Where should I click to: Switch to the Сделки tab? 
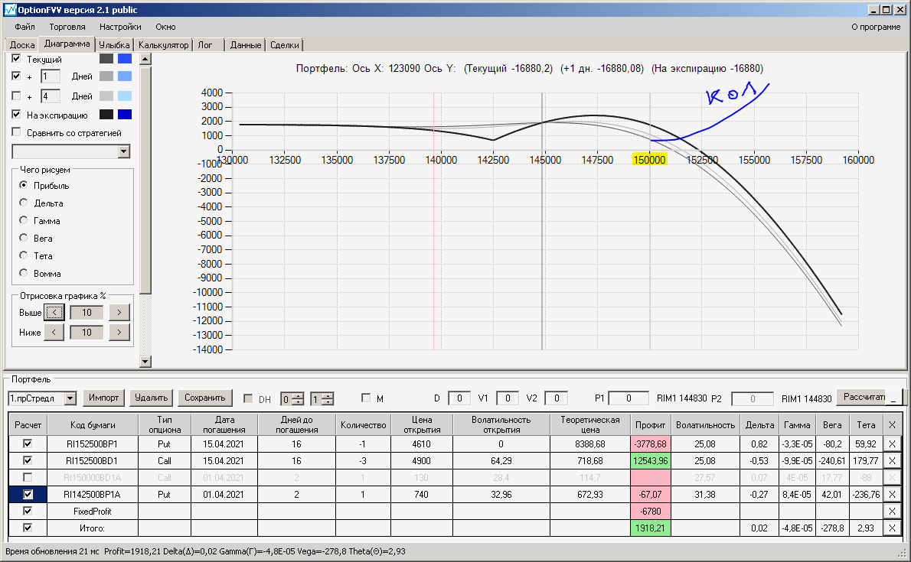pyautogui.click(x=285, y=45)
